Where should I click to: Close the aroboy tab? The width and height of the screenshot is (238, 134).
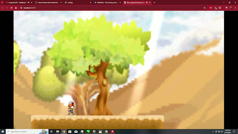[x=91, y=2]
